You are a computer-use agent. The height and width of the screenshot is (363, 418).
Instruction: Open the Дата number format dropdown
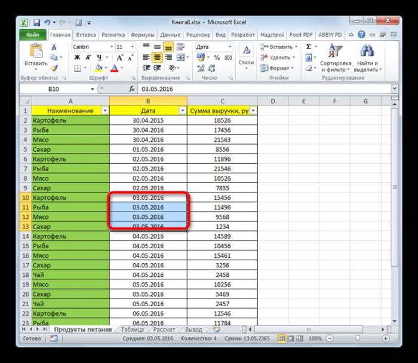tap(230, 47)
